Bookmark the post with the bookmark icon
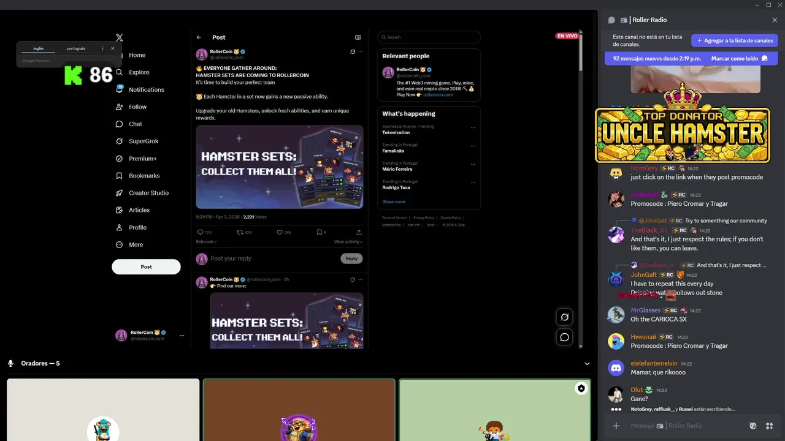The image size is (785, 441). 319,233
